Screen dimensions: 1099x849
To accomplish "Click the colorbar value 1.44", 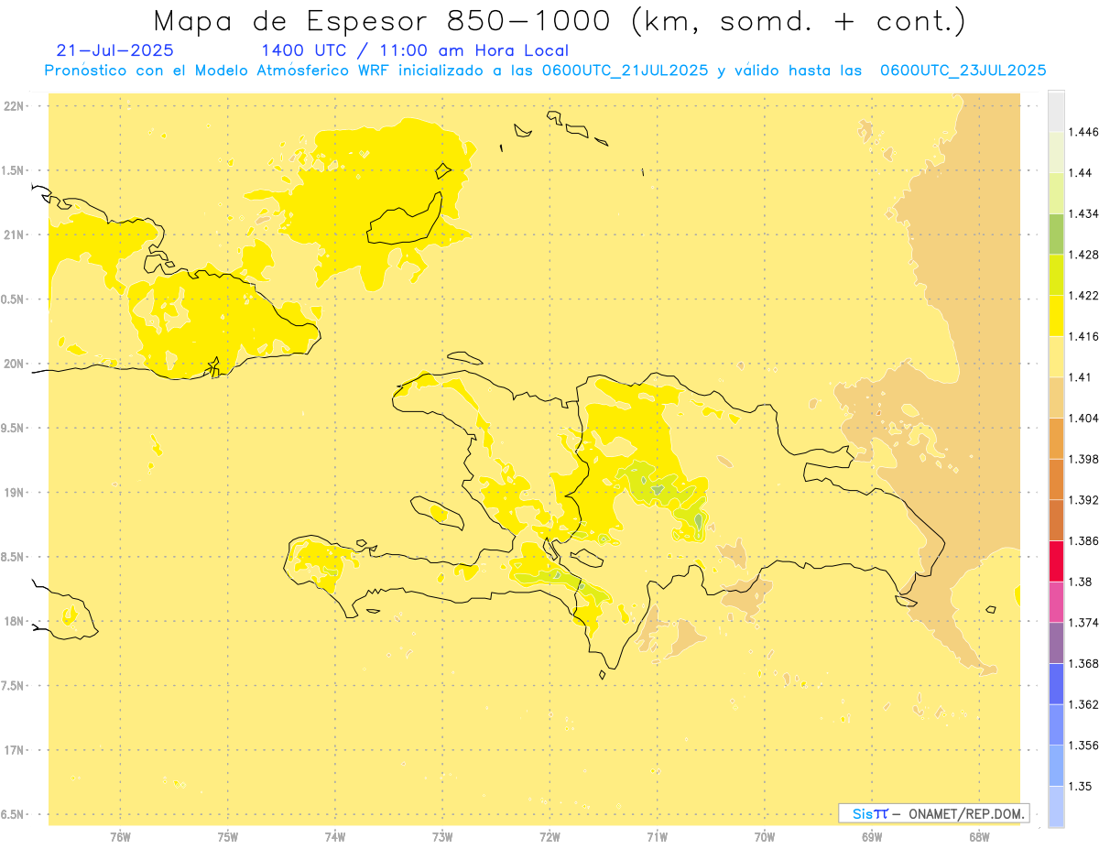I will tap(1080, 173).
